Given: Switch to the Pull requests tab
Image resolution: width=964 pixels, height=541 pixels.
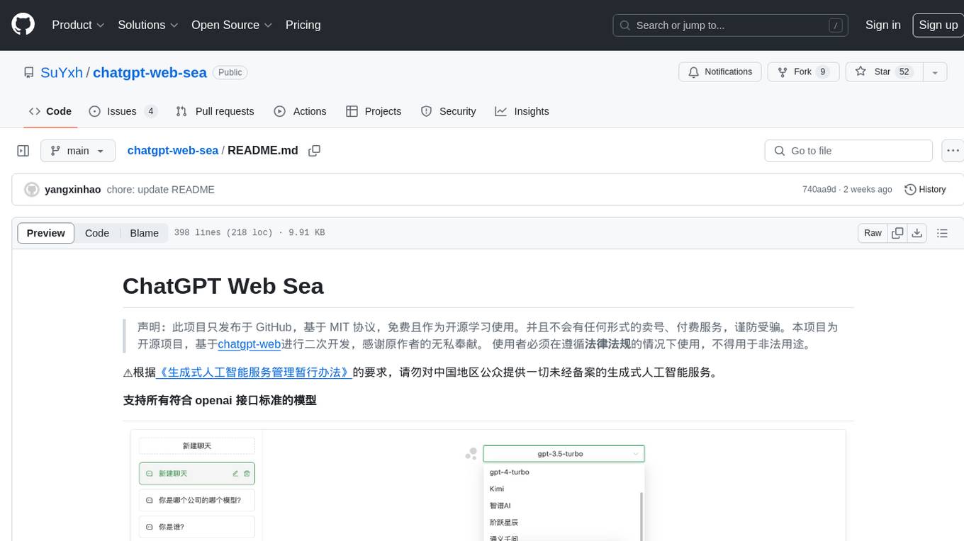Looking at the screenshot, I should (x=215, y=111).
